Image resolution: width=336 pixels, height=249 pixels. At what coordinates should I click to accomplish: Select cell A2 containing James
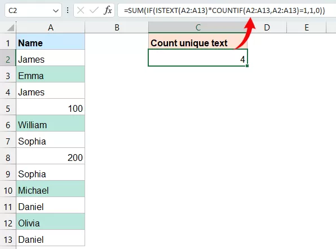(51, 58)
